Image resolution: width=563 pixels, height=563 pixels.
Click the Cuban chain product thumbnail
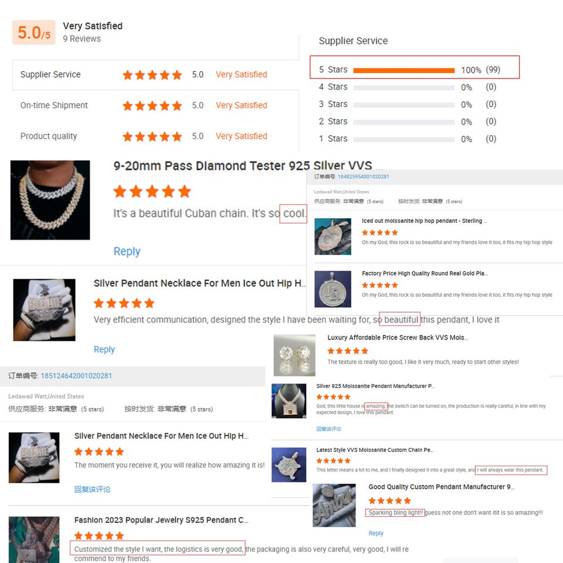(x=50, y=200)
